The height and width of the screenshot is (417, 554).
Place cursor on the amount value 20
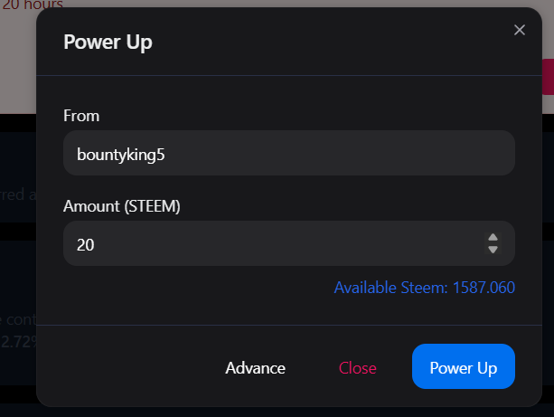click(86, 244)
